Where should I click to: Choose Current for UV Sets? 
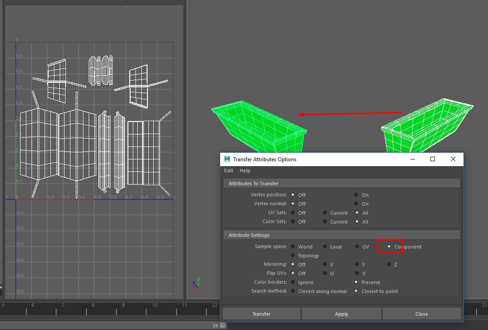coord(325,212)
